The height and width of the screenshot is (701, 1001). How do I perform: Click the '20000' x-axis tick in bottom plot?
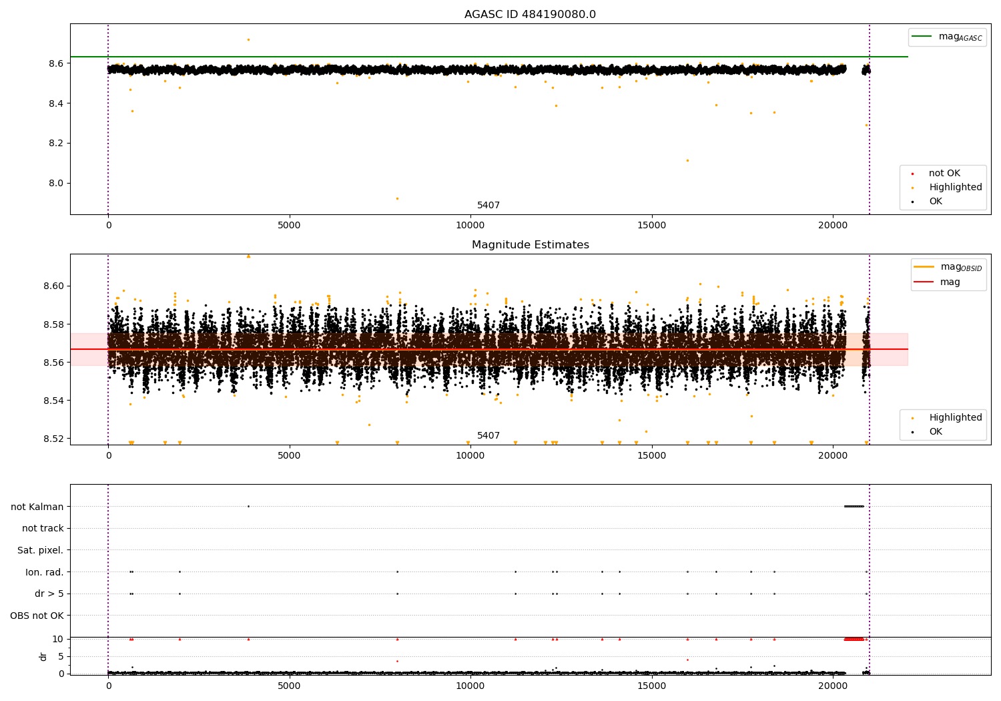click(x=832, y=685)
